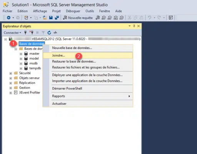
Task: Click the redo arrow icon
Action: tap(159, 18)
